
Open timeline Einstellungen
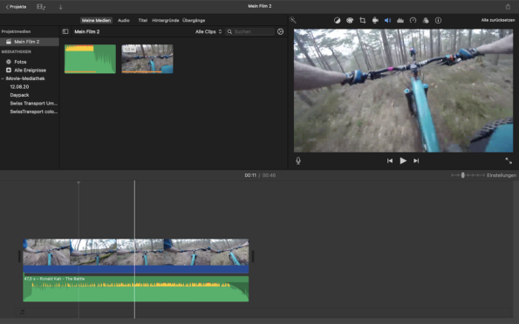pyautogui.click(x=502, y=175)
